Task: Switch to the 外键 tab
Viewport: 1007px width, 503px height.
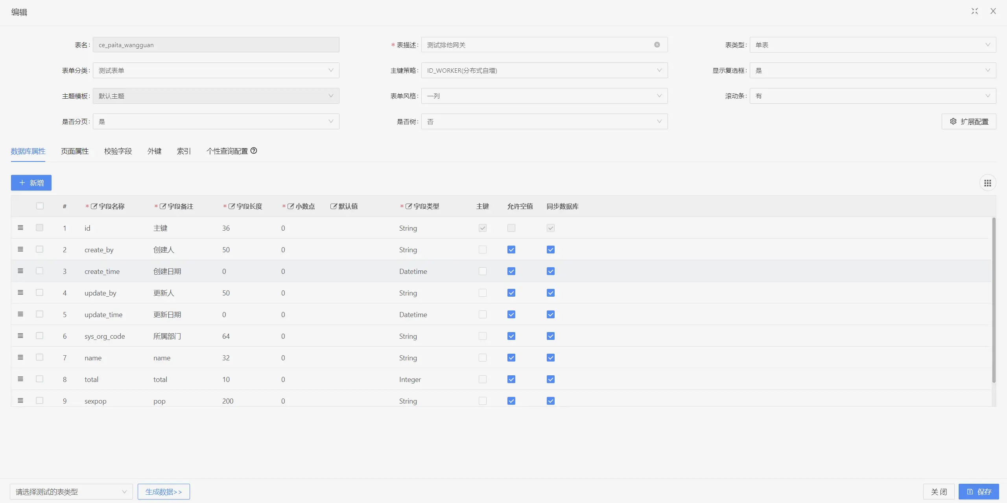Action: [154, 151]
